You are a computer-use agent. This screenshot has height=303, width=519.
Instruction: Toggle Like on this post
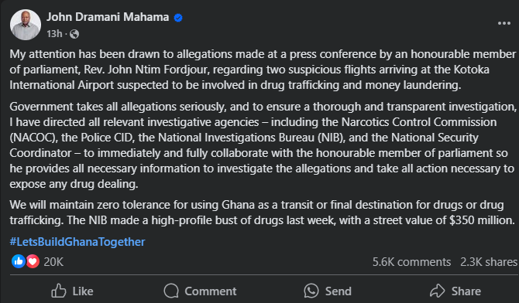(73, 291)
